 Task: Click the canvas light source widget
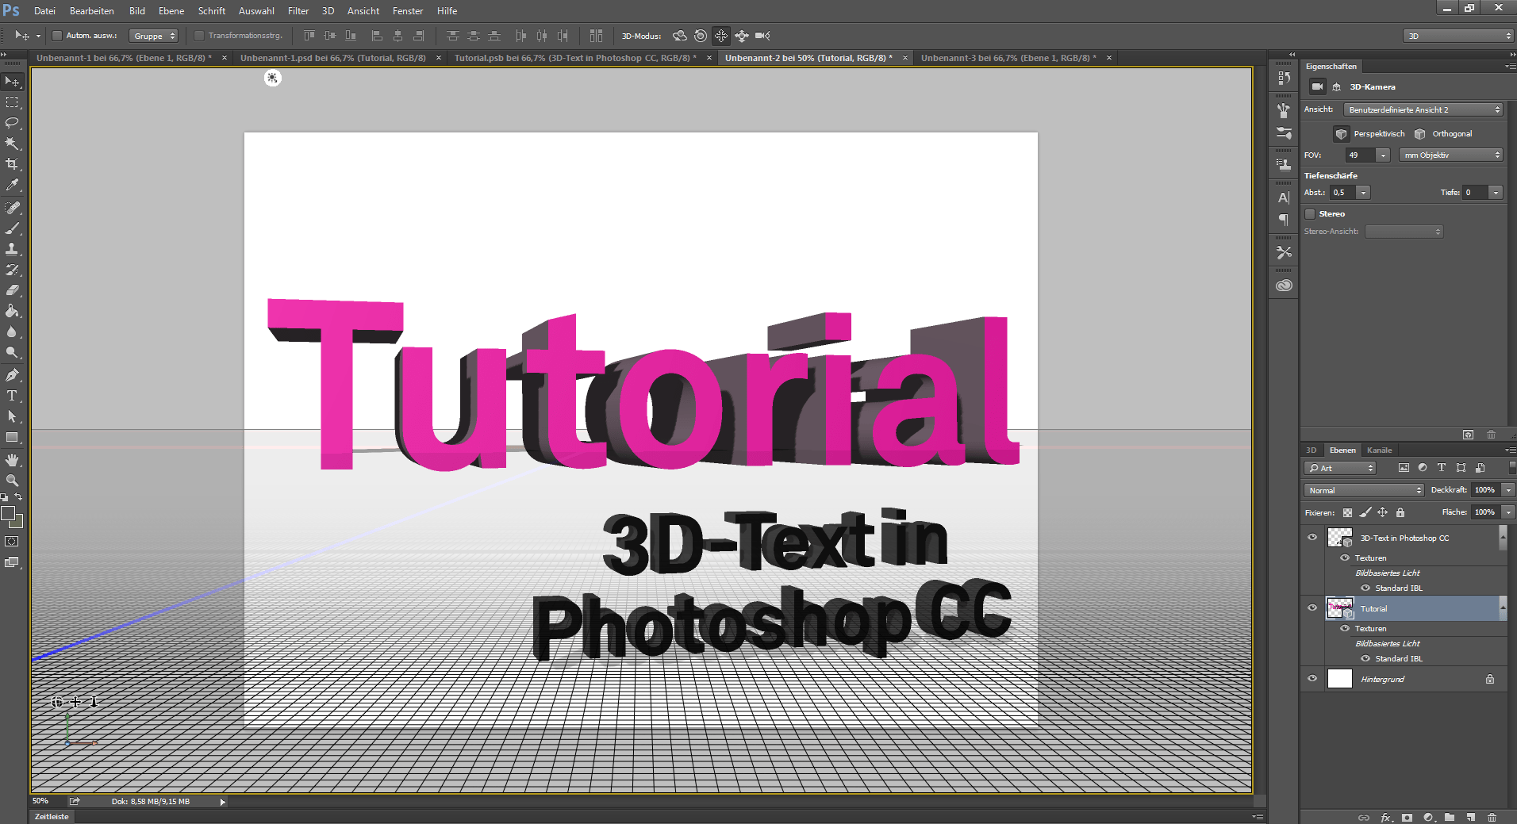[x=272, y=78]
